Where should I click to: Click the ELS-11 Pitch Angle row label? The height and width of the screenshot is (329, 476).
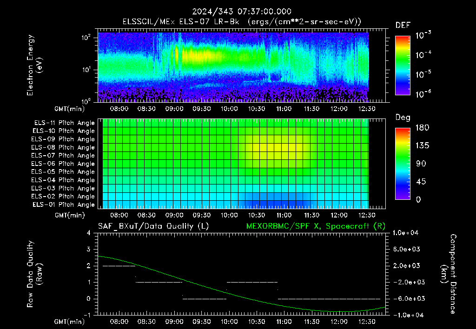[x=64, y=123]
